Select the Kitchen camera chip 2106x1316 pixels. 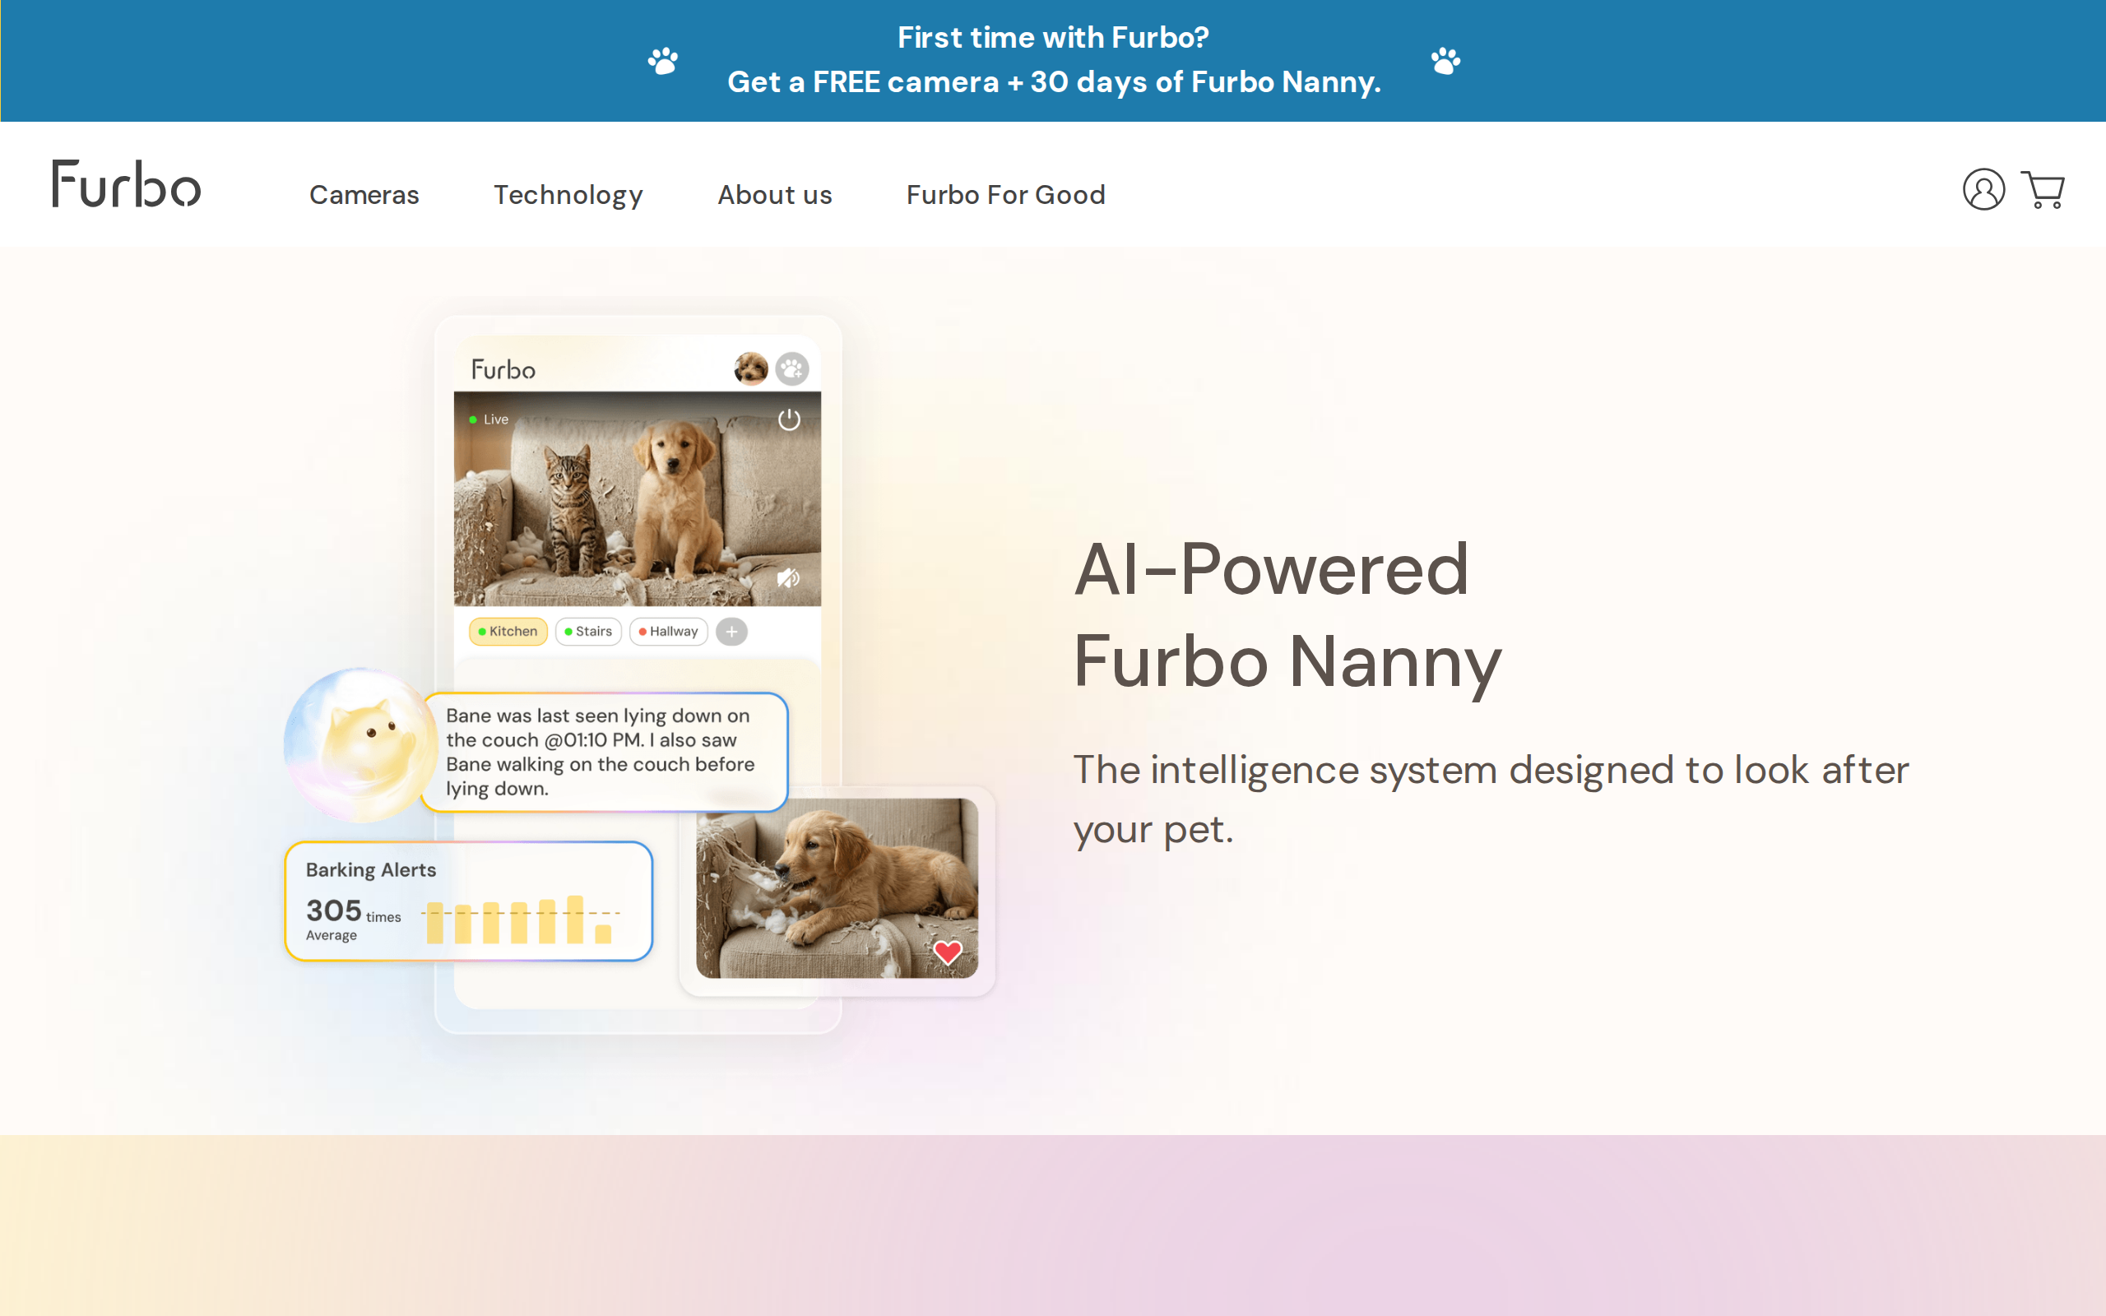point(508,632)
